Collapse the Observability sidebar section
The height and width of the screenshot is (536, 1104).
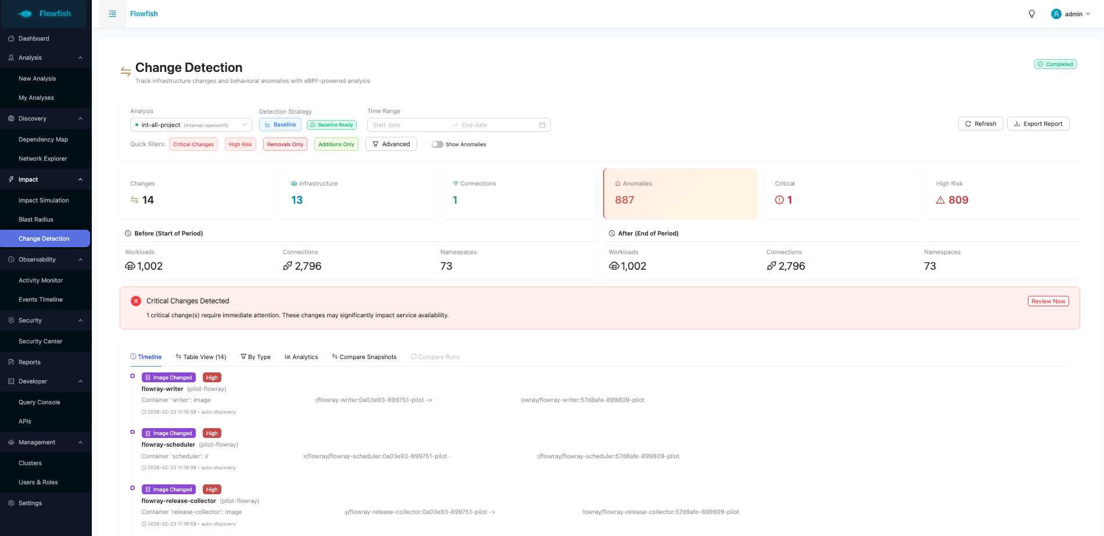(80, 260)
